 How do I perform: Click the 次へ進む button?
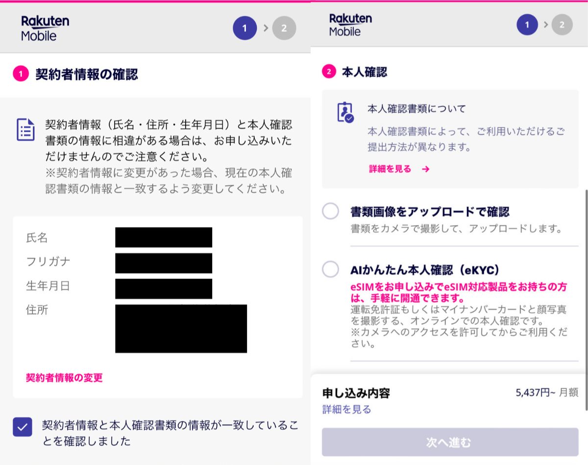coord(450,442)
